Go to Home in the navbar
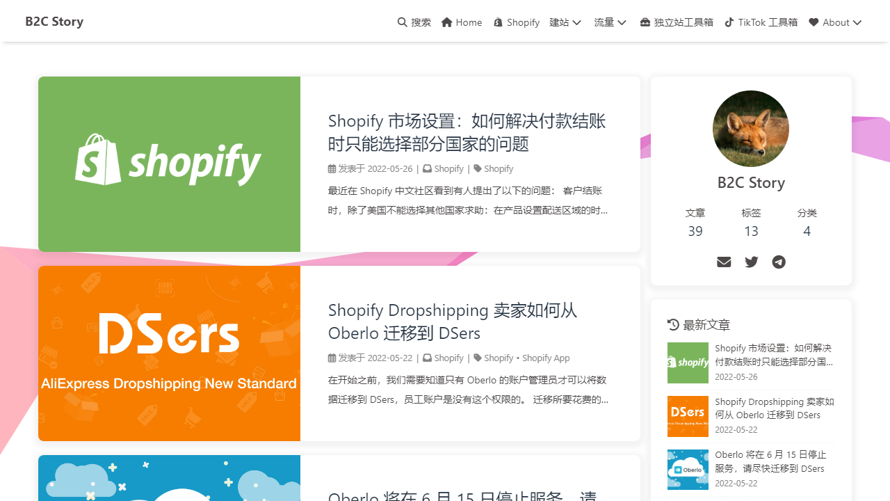 click(462, 22)
